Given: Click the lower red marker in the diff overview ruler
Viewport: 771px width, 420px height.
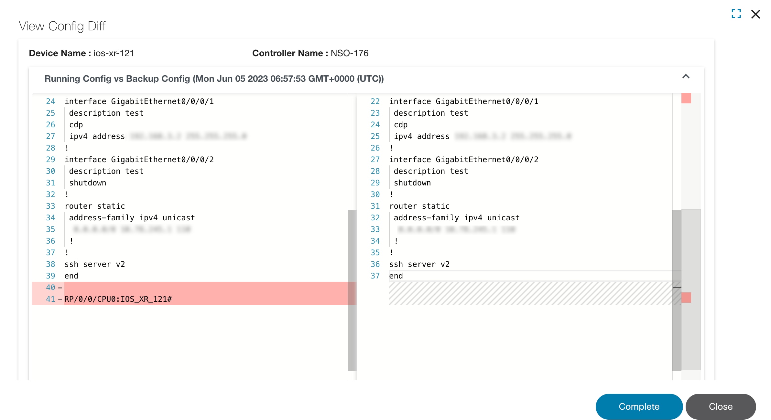Looking at the screenshot, I should 686,298.
